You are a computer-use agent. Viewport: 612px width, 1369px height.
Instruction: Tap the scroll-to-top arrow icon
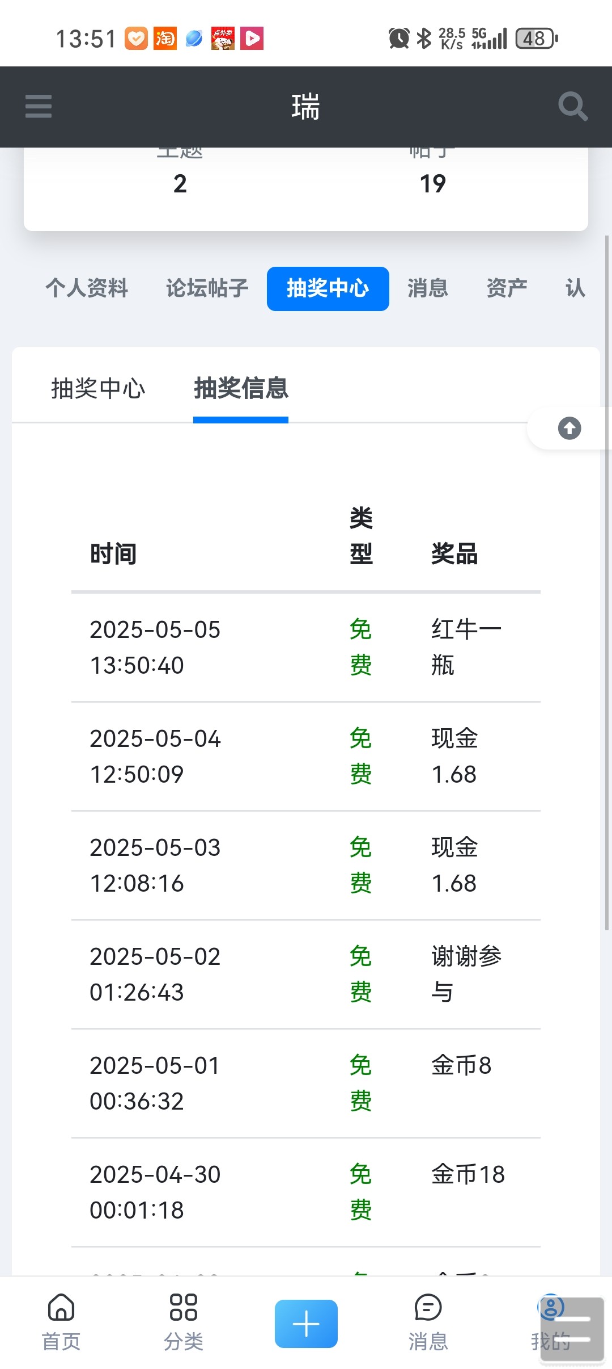569,429
